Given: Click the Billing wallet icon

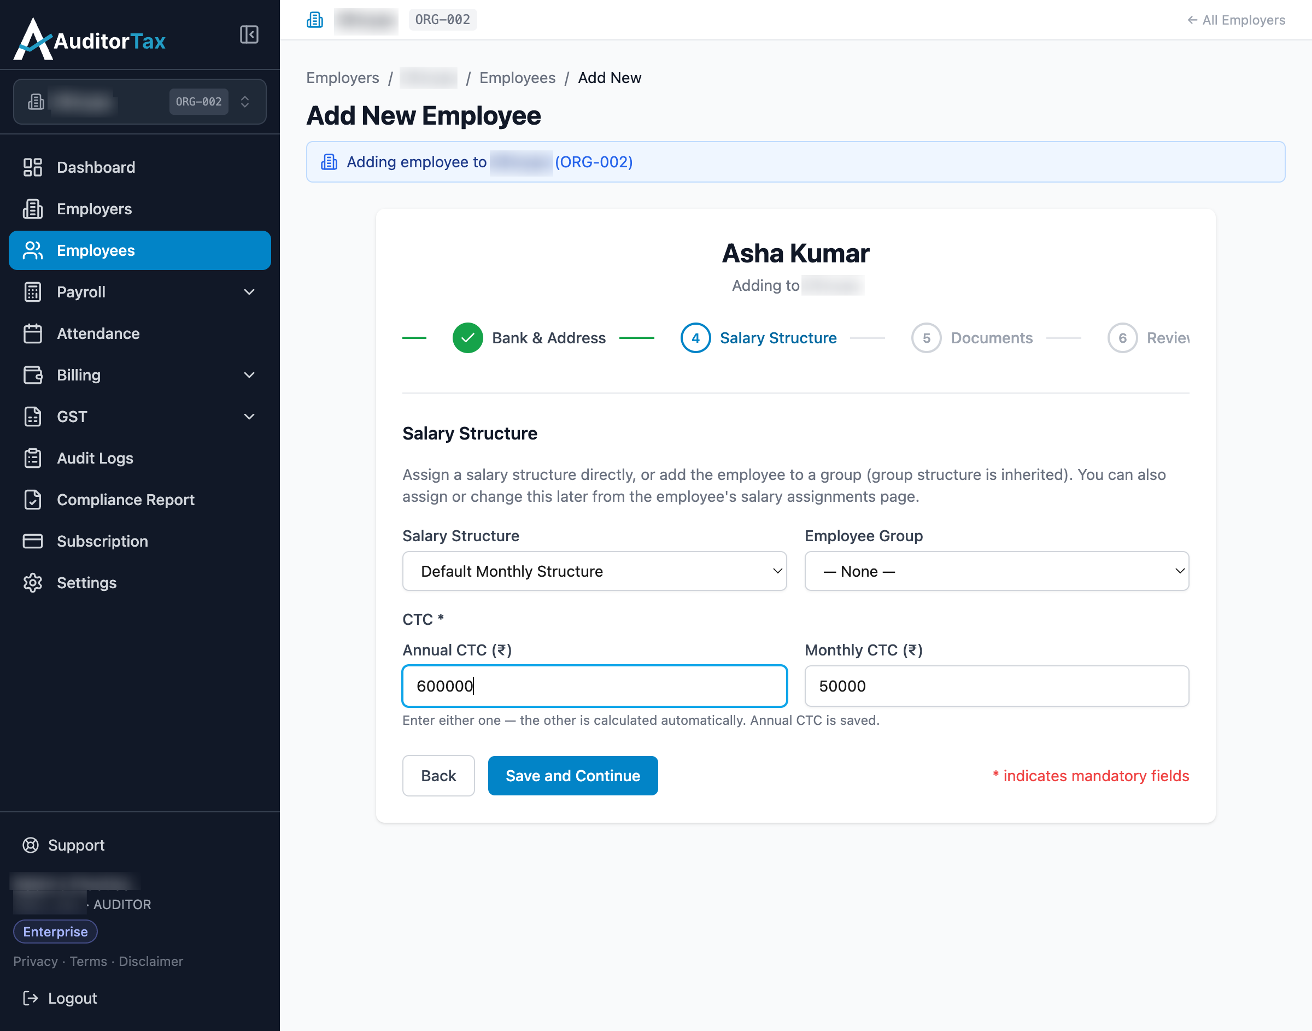Looking at the screenshot, I should click(33, 376).
